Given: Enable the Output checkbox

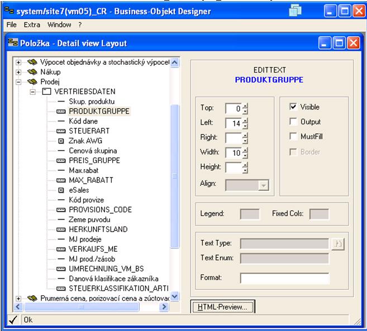Looking at the screenshot, I should [x=293, y=122].
